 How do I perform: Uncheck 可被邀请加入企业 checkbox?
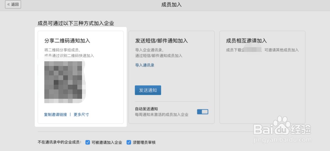[88, 143]
